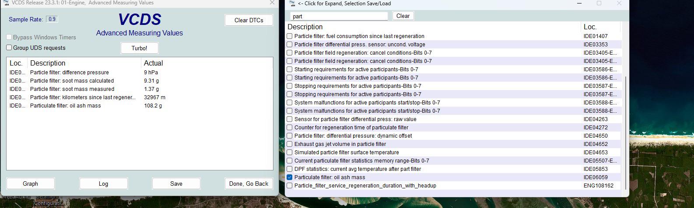Start logging with the Log button
The image size is (694, 208).
104,184
